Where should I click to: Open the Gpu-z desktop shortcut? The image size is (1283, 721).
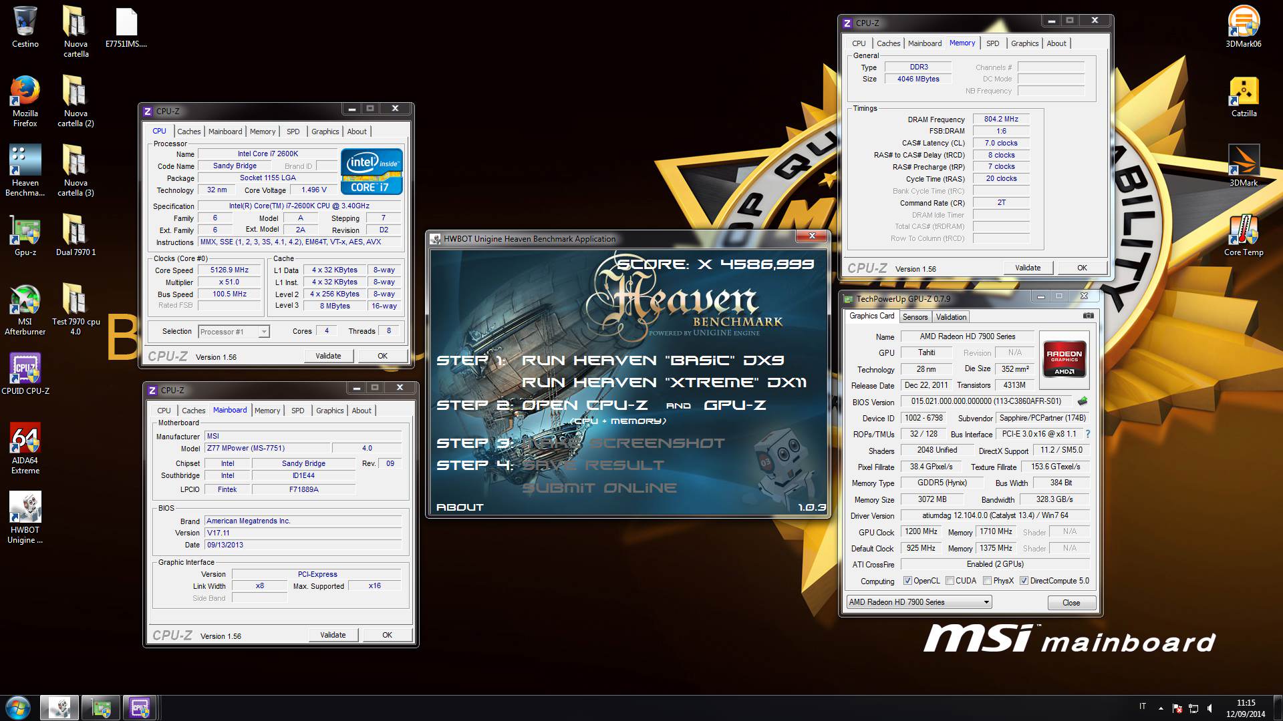(x=25, y=236)
